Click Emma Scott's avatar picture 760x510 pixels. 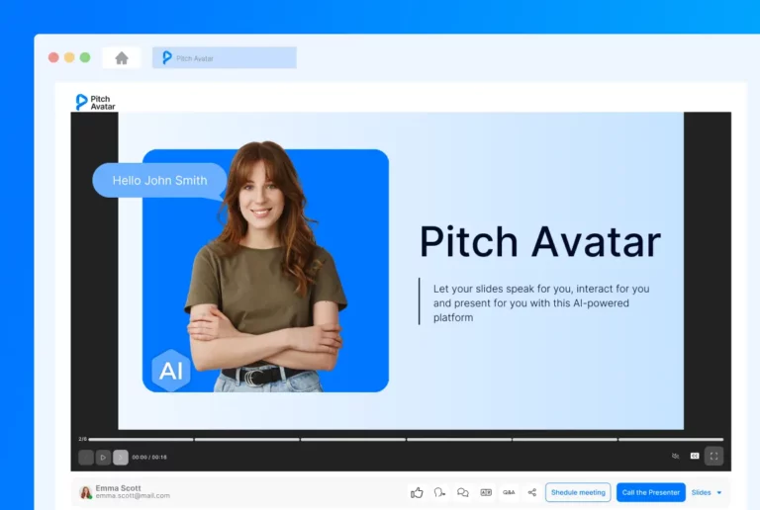86,492
